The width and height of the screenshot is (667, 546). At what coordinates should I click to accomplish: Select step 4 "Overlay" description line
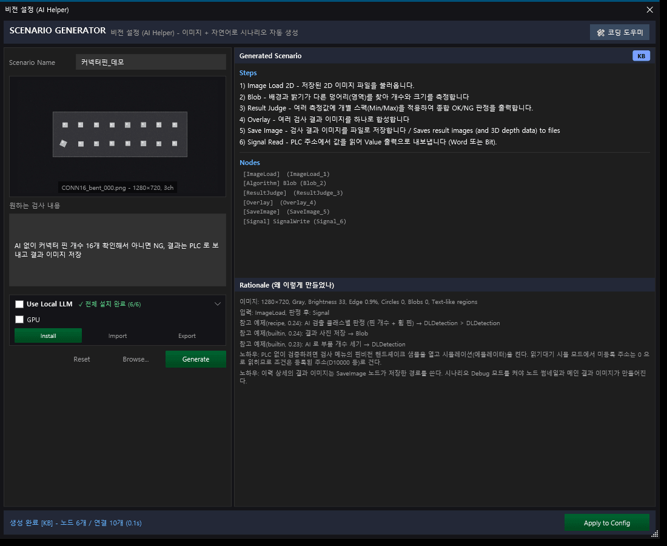(324, 120)
